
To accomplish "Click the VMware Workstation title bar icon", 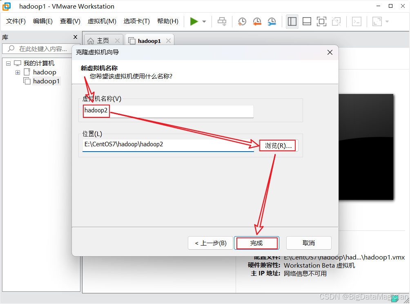I will [x=7, y=6].
